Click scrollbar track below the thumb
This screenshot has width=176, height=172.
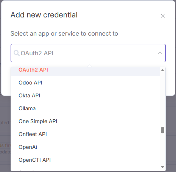pos(162,149)
